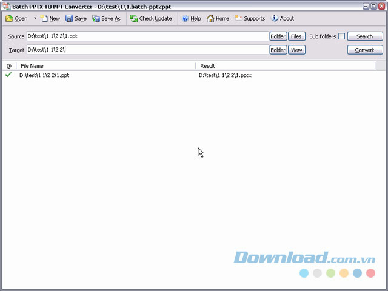The width and height of the screenshot is (388, 291).
Task: Click the Search button
Action: click(x=365, y=36)
